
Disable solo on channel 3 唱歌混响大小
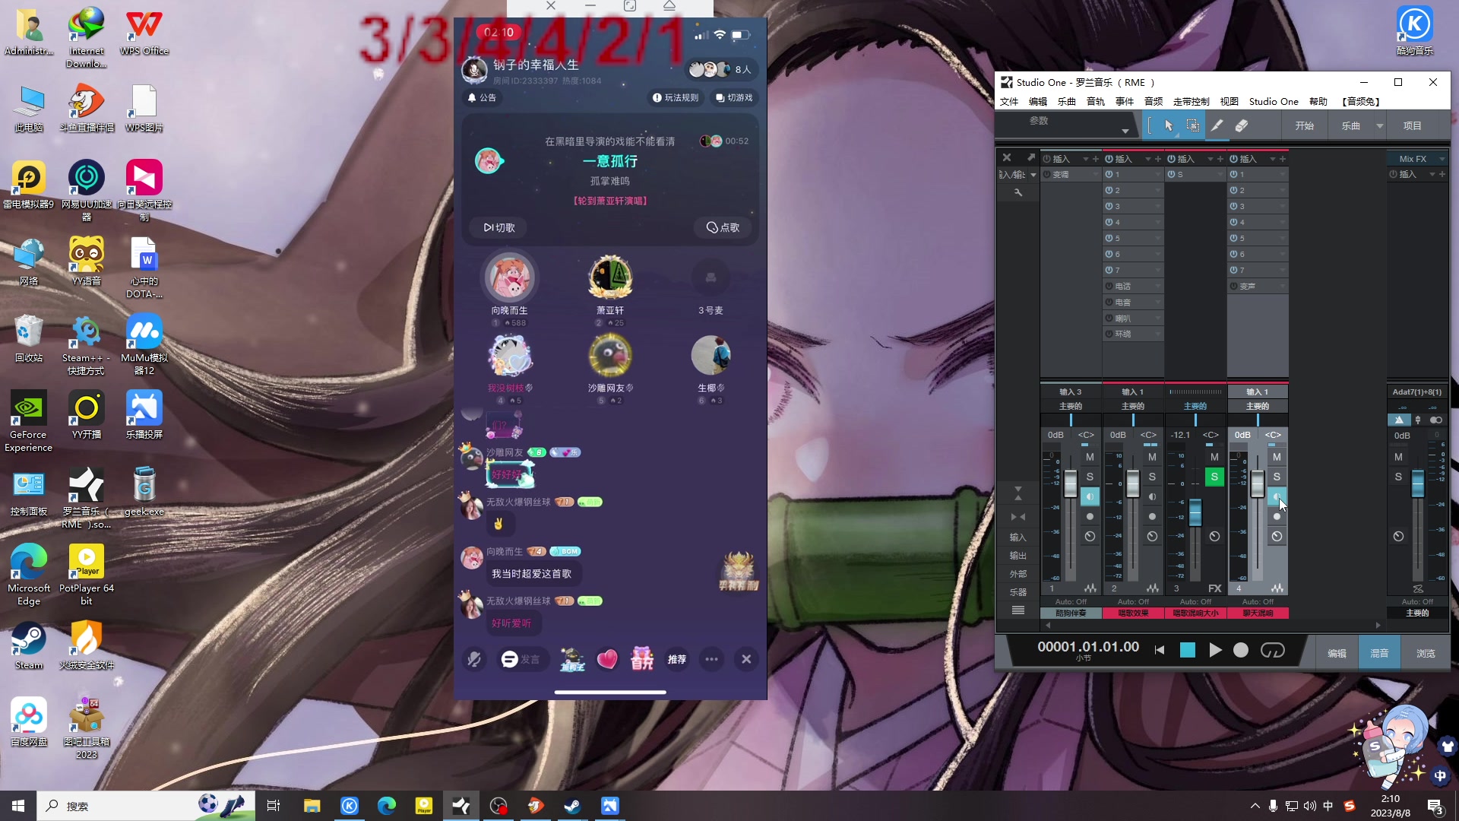pyautogui.click(x=1214, y=477)
